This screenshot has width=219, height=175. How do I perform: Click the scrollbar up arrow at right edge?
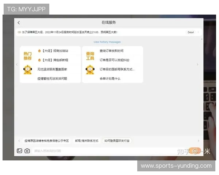202,39
